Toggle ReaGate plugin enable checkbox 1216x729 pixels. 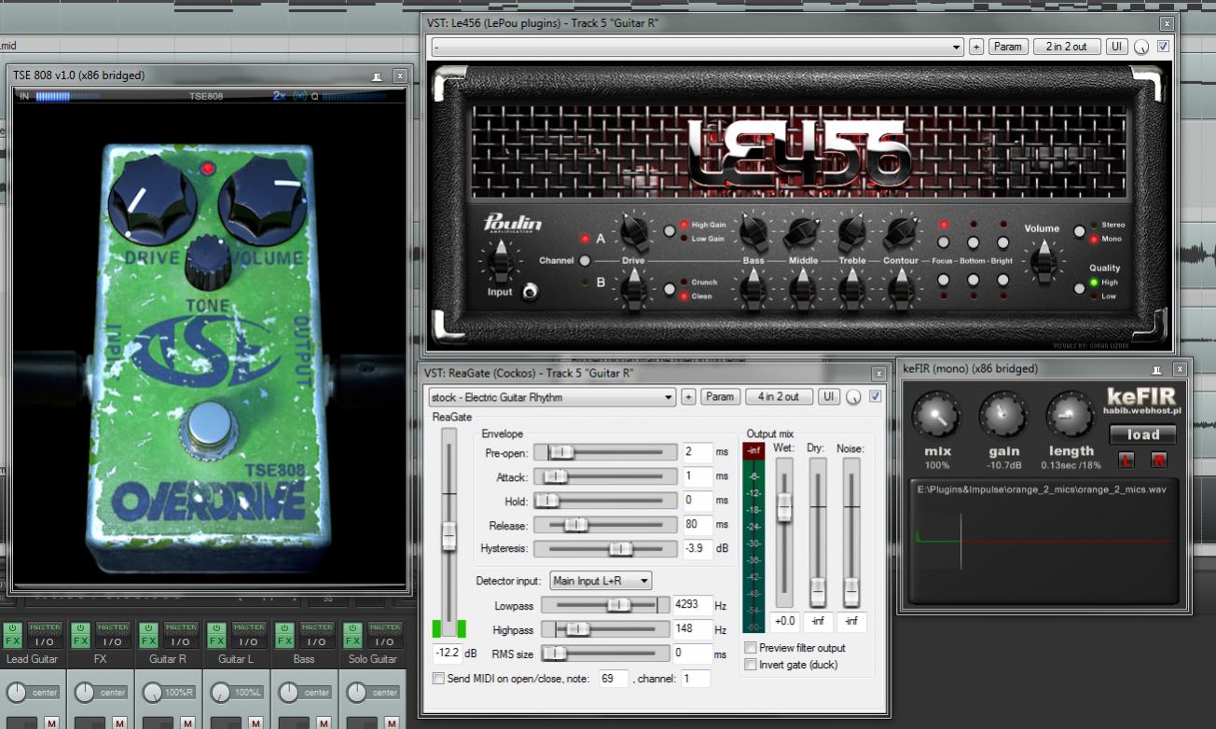[x=875, y=397]
